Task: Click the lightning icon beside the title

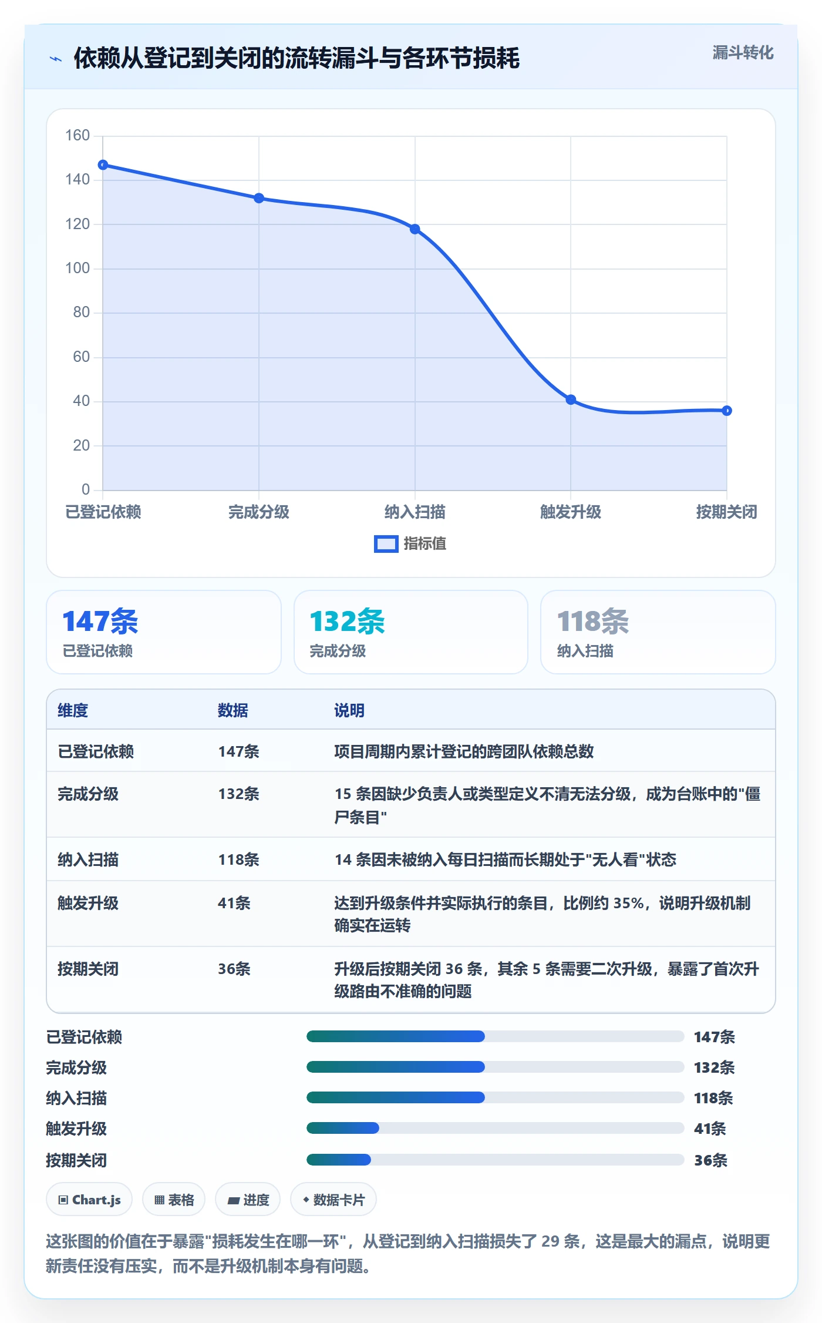Action: (56, 59)
